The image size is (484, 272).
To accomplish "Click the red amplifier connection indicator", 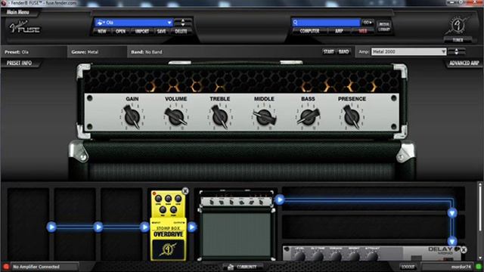I will pyautogui.click(x=5, y=267).
